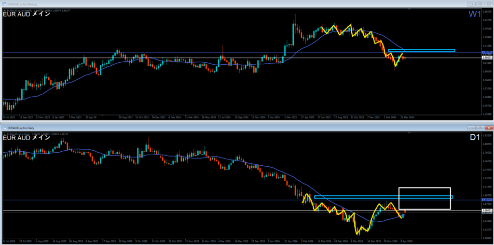Image resolution: width=494 pixels, height=245 pixels.
Task: Click the 'EUR AUD メイン' label in Weekly chart
Action: [27, 14]
